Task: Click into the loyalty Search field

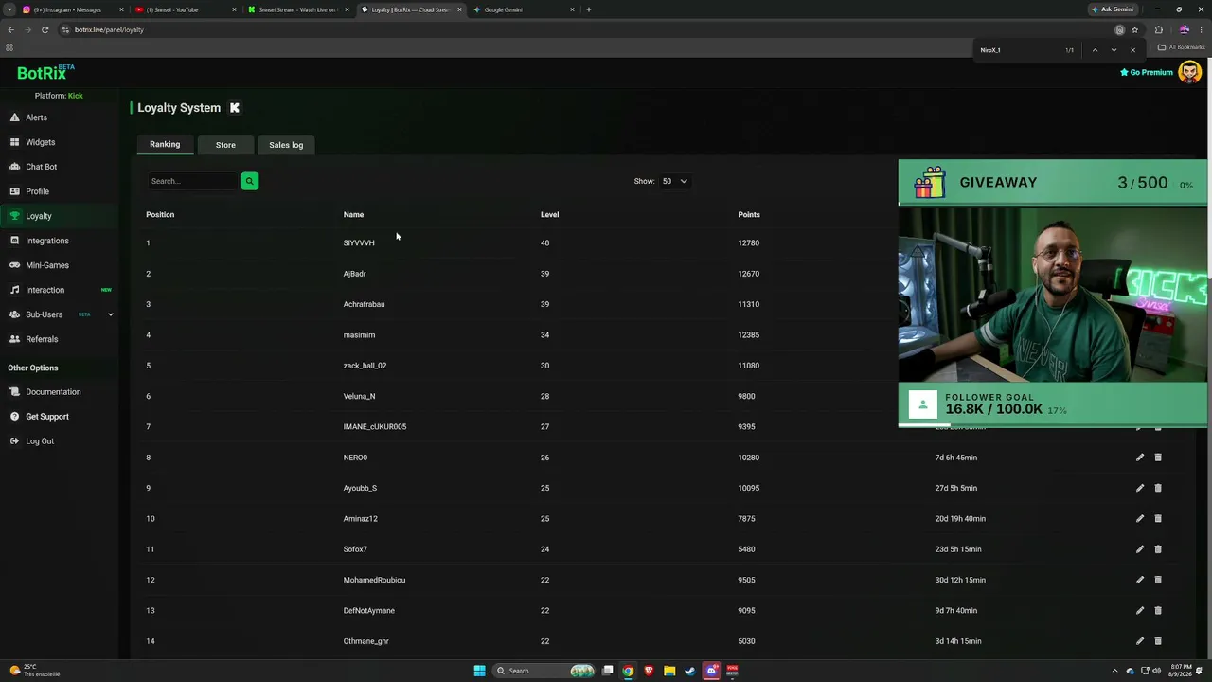Action: (x=192, y=181)
